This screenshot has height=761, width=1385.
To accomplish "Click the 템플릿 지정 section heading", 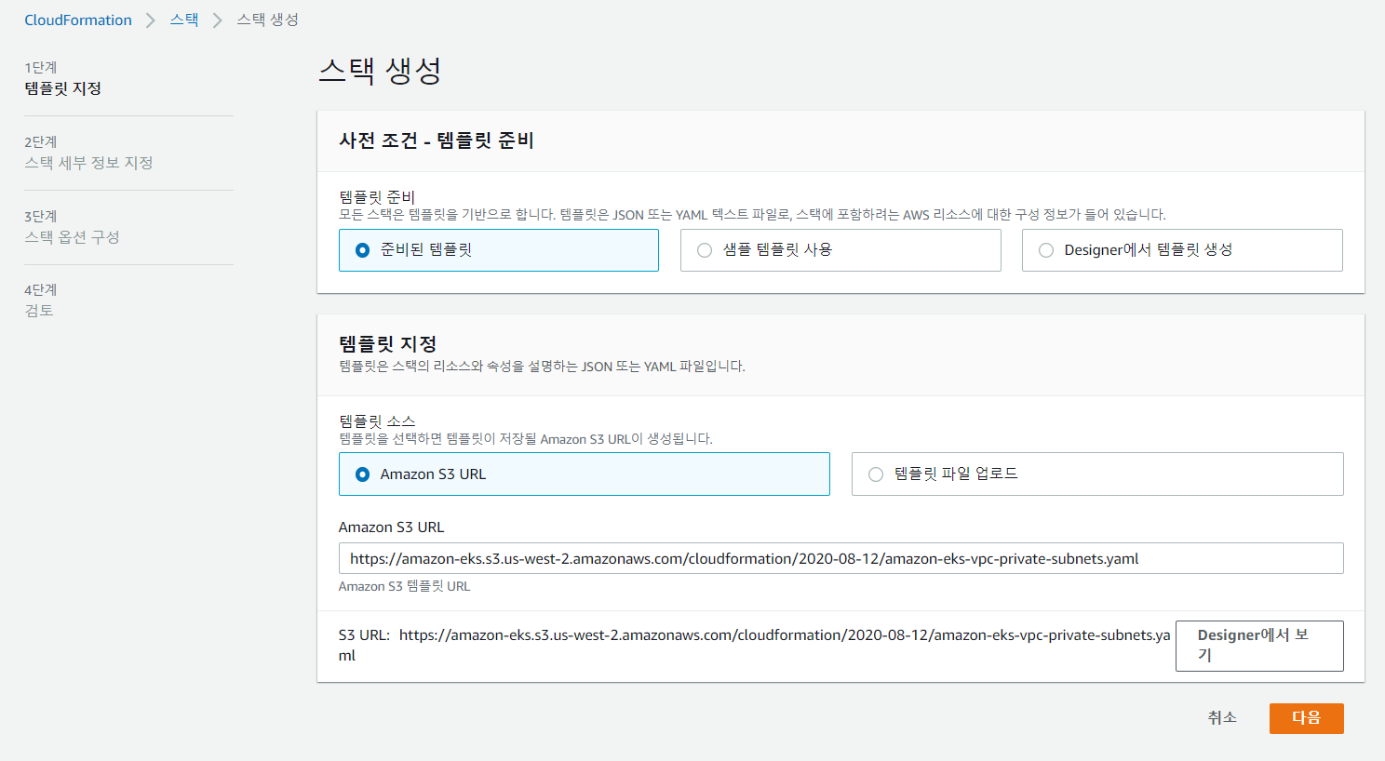I will (x=388, y=344).
